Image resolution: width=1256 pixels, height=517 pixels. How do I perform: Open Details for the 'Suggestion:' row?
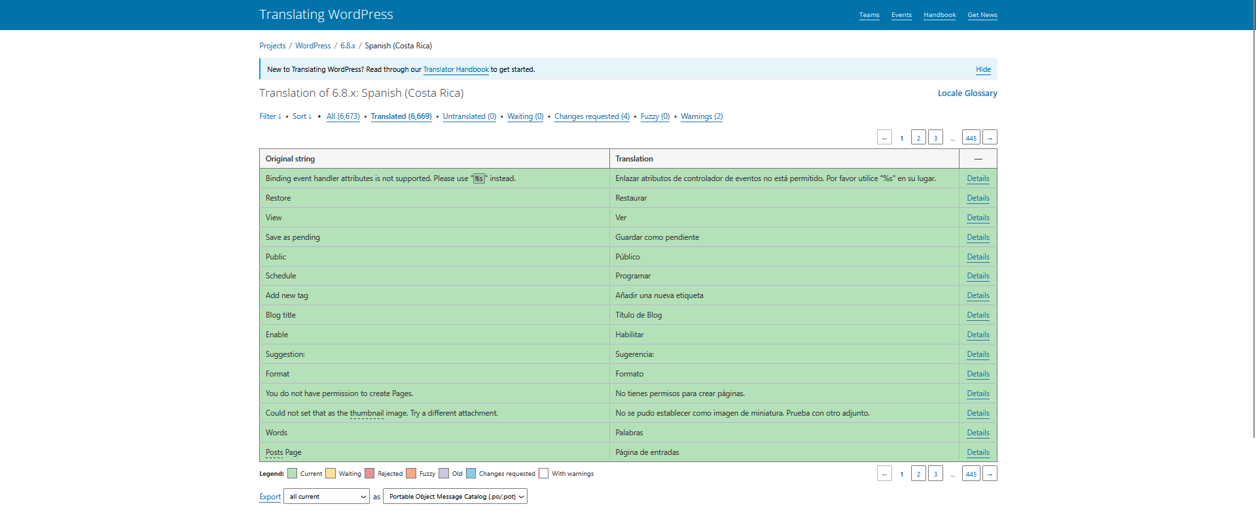[978, 354]
